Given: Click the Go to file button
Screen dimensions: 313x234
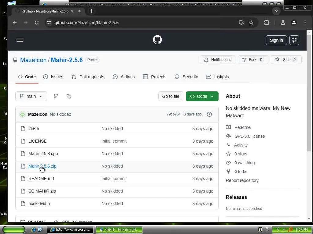Looking at the screenshot, I should [x=171, y=96].
